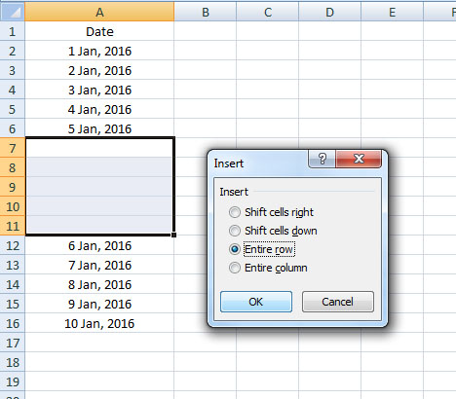Select row 1 header
This screenshot has height=399, width=456.
(13, 31)
